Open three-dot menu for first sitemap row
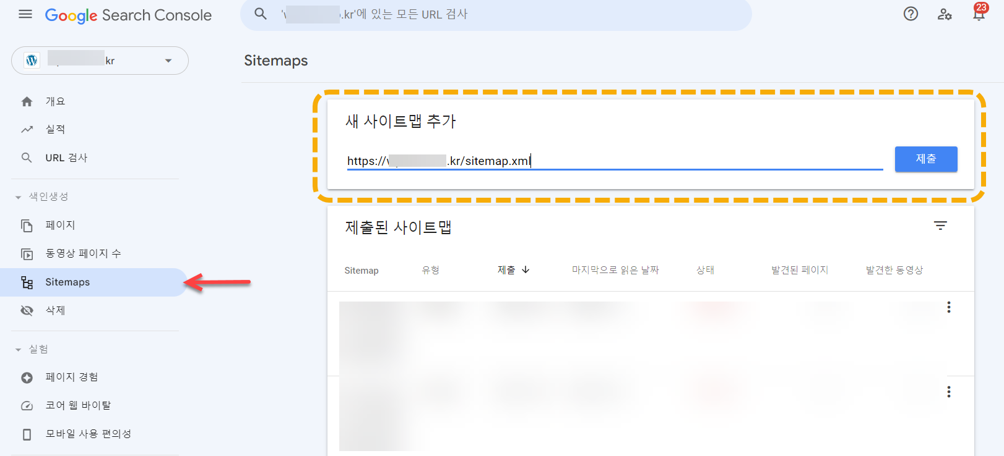The height and width of the screenshot is (456, 1004). tap(948, 307)
